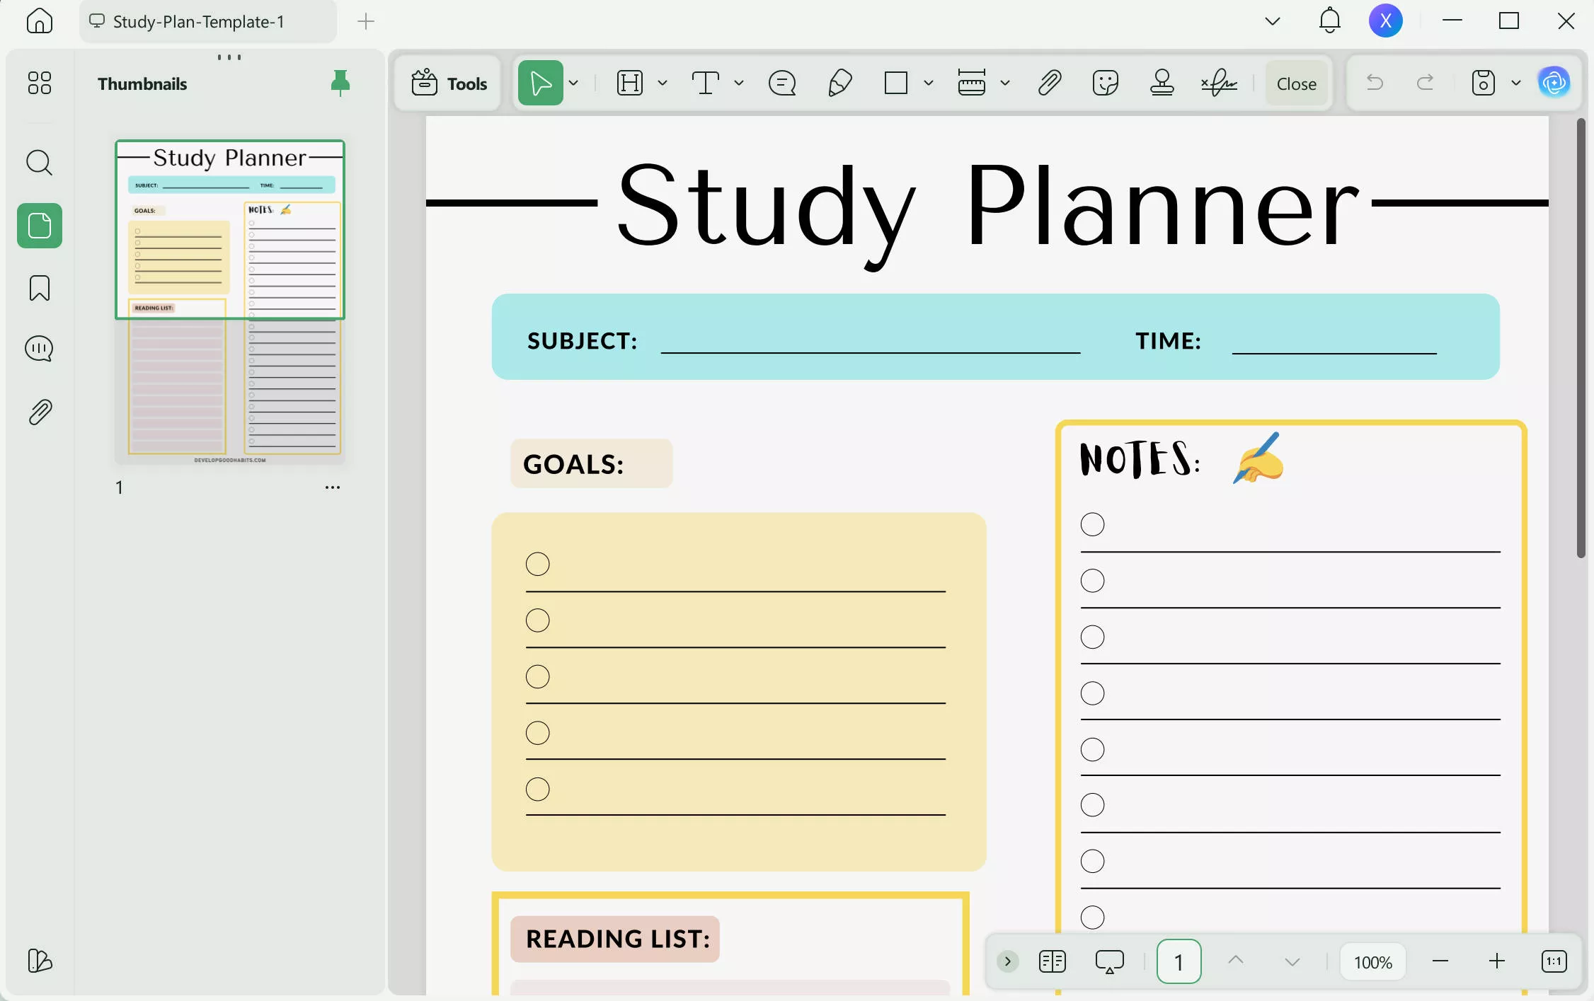This screenshot has width=1594, height=1001.
Task: Toggle the Thumbnails panel pin
Action: point(340,83)
